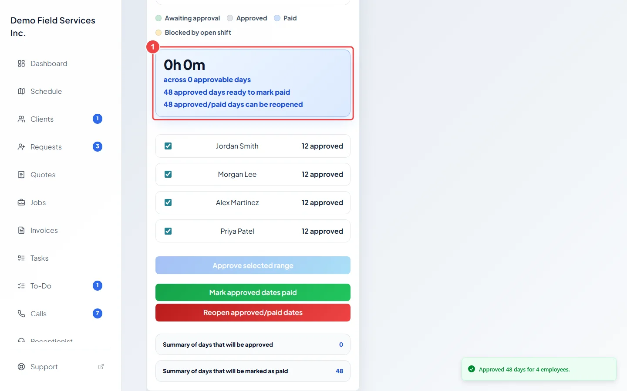Click the gray Approved legend dot
This screenshot has height=391, width=627.
tap(230, 18)
